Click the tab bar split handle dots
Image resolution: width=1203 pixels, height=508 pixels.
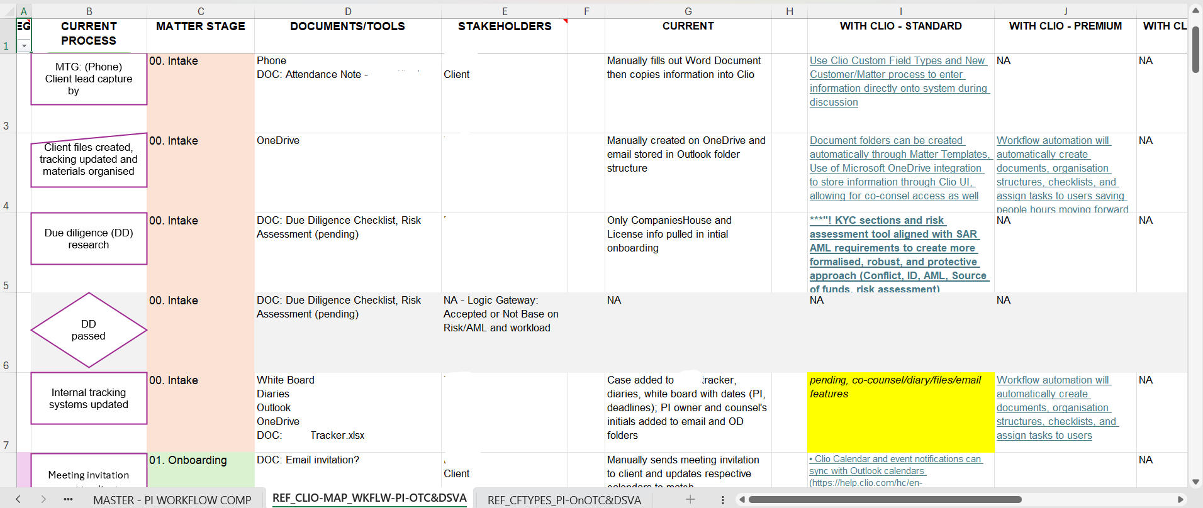[x=722, y=500]
